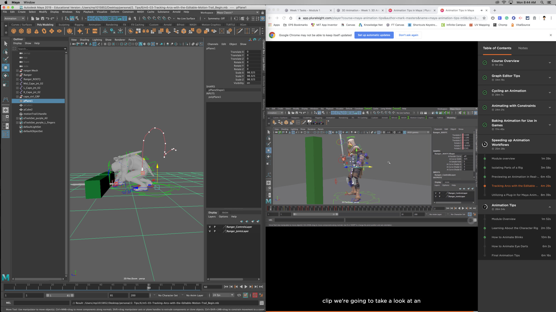Select the Move tool in the toolbox
The image size is (556, 312).
[x=5, y=67]
